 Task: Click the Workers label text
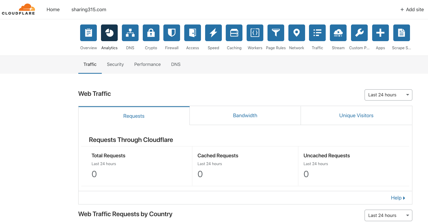255,48
